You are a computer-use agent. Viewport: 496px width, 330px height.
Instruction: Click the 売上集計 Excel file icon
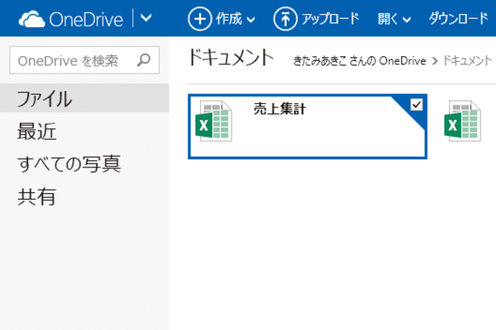[214, 121]
